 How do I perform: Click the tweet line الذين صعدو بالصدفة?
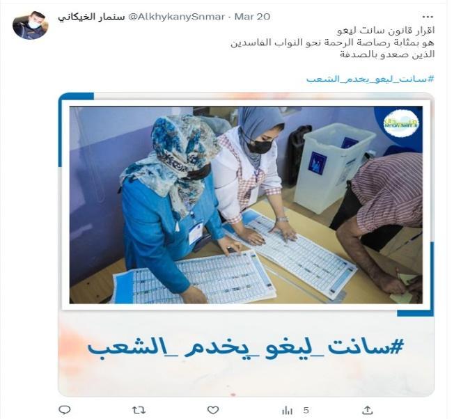tap(387, 54)
